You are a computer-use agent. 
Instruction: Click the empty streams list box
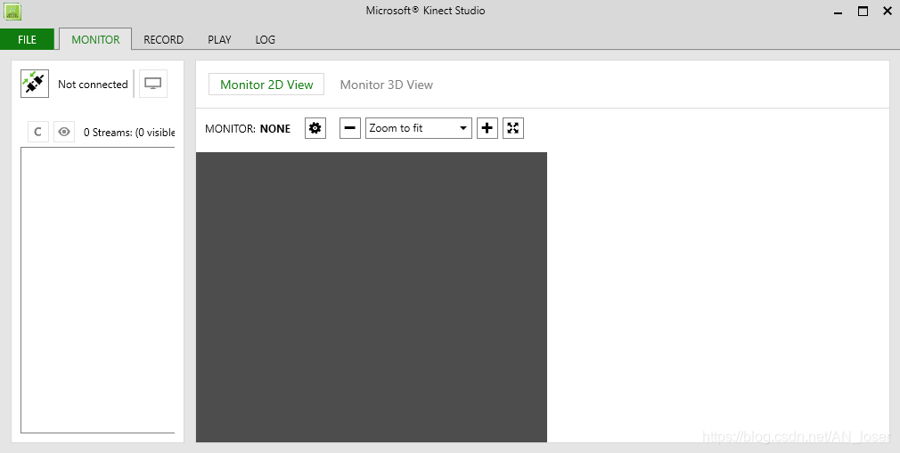[98, 290]
